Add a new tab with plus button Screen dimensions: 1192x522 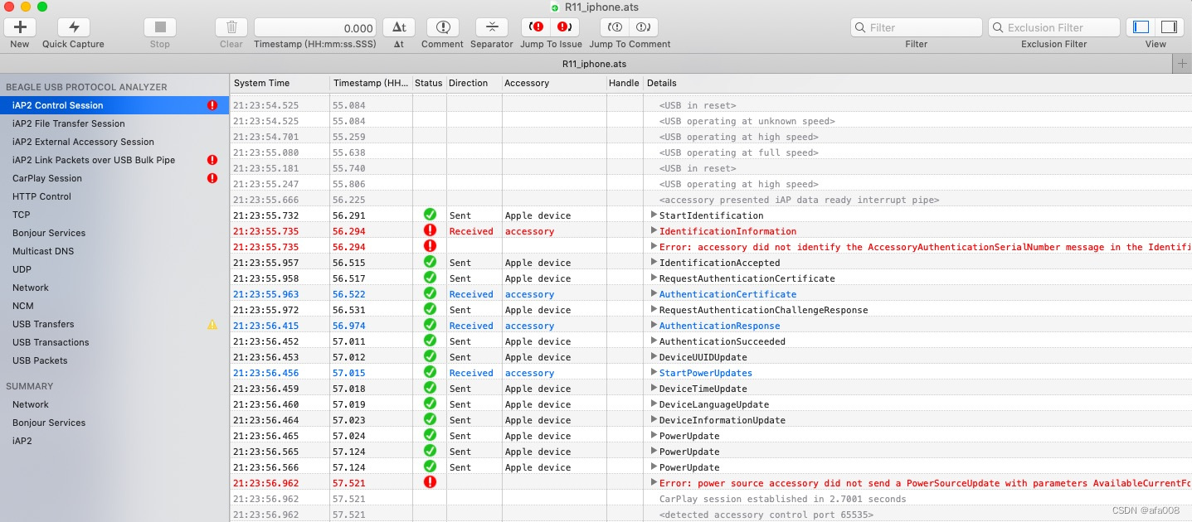[1182, 64]
